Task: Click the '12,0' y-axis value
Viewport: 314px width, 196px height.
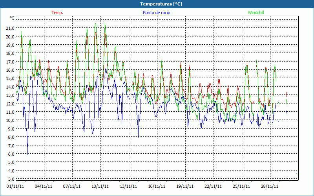Action: [11, 103]
